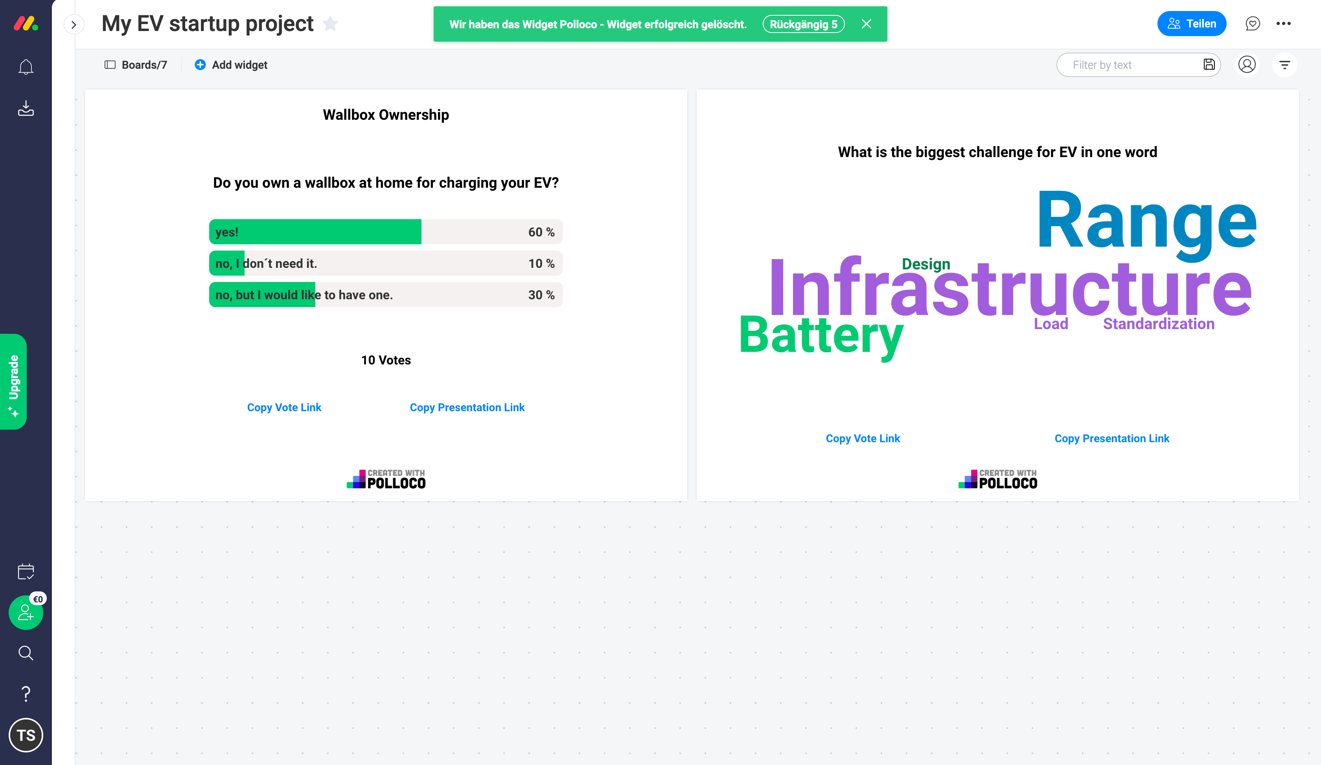Click Add widget

231,65
